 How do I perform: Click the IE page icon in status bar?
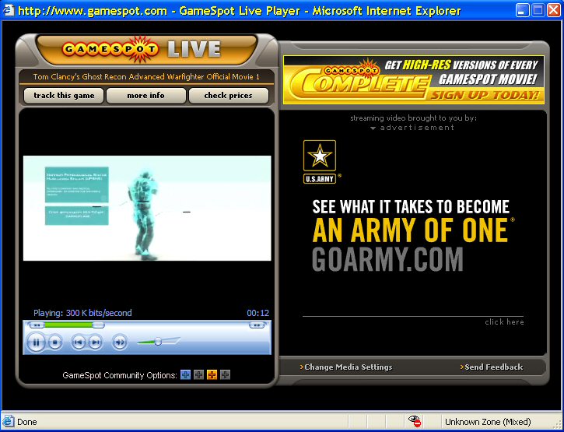click(8, 421)
